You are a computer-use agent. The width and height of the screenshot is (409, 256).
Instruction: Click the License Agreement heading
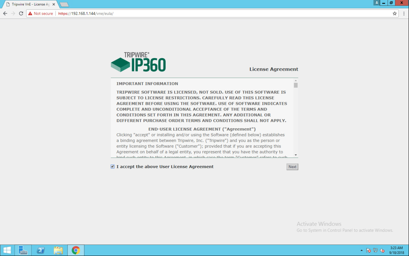click(274, 69)
